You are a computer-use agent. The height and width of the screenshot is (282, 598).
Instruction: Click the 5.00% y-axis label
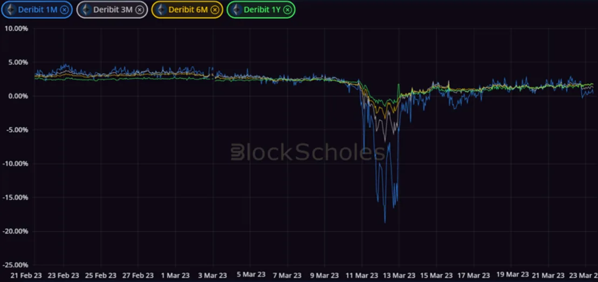(17, 62)
